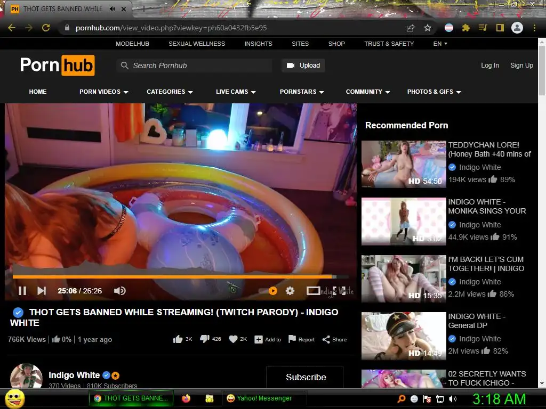The width and height of the screenshot is (546, 409).
Task: Launch Firefox from the taskbar
Action: (x=186, y=398)
